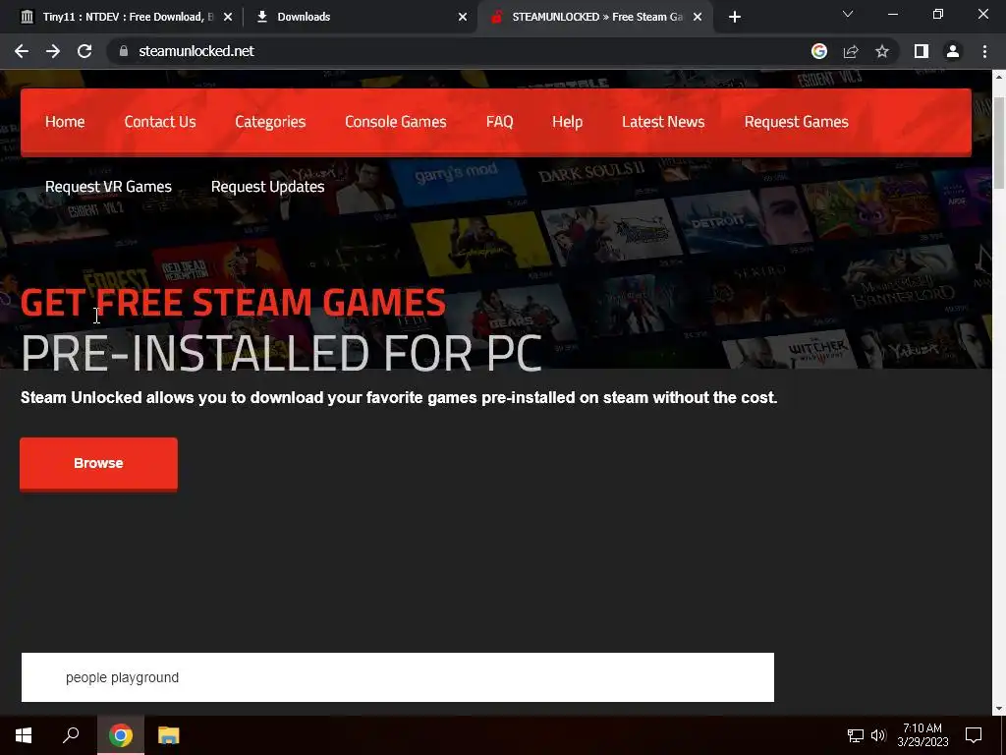
Task: Open the Help menu item
Action: click(567, 121)
